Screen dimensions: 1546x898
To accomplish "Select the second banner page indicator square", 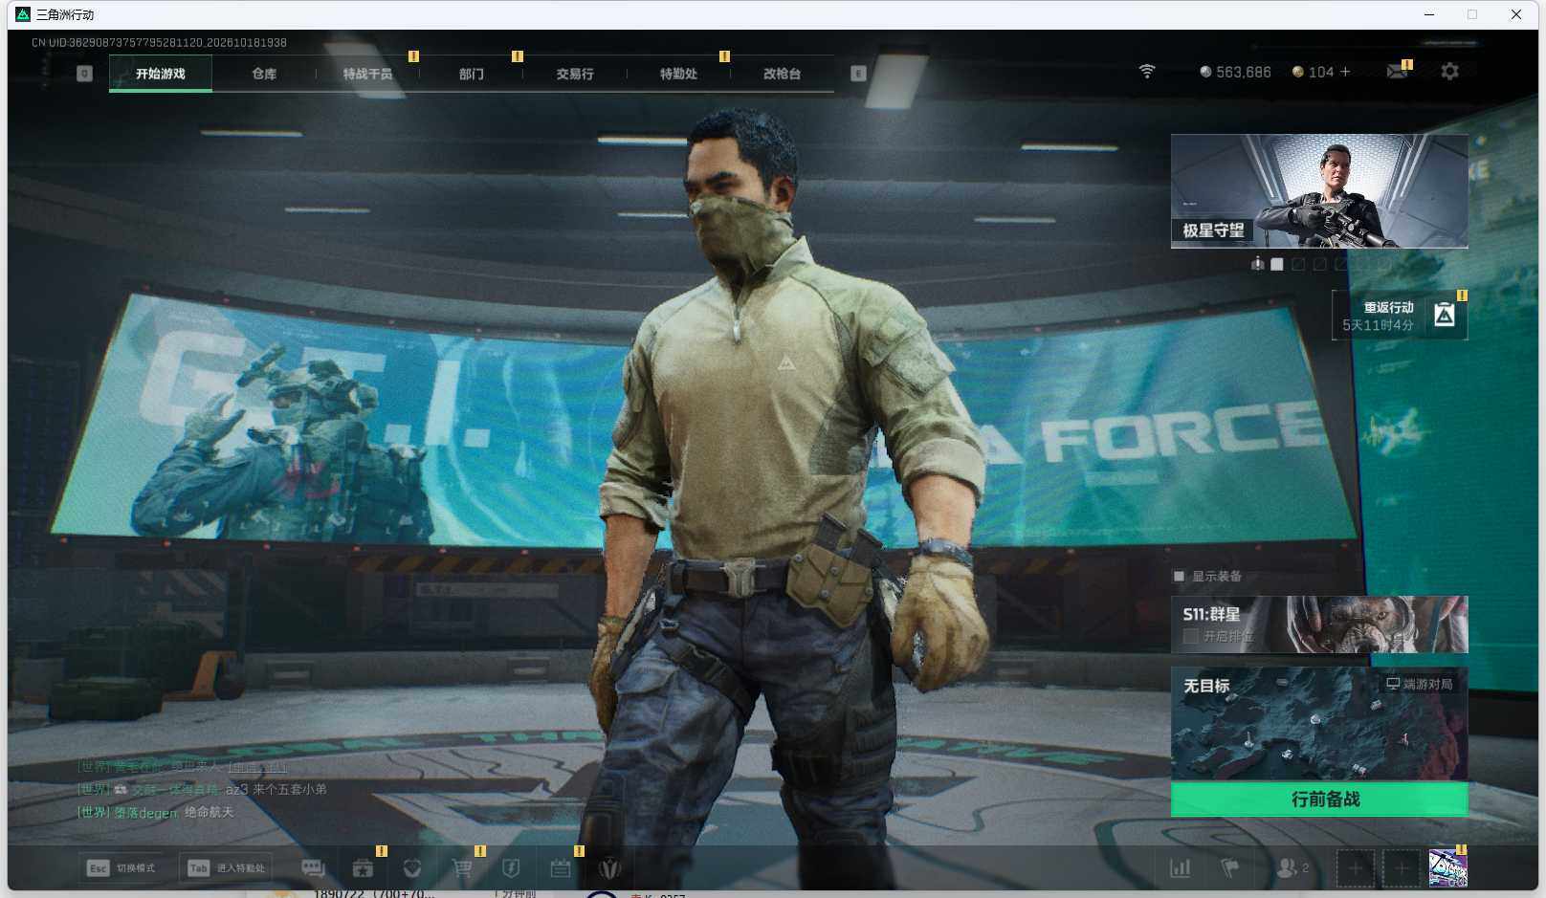I will [1298, 264].
